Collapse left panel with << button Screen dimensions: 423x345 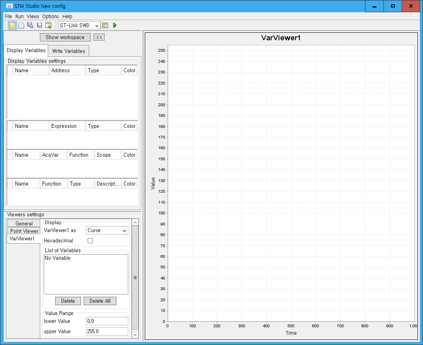pyautogui.click(x=99, y=37)
